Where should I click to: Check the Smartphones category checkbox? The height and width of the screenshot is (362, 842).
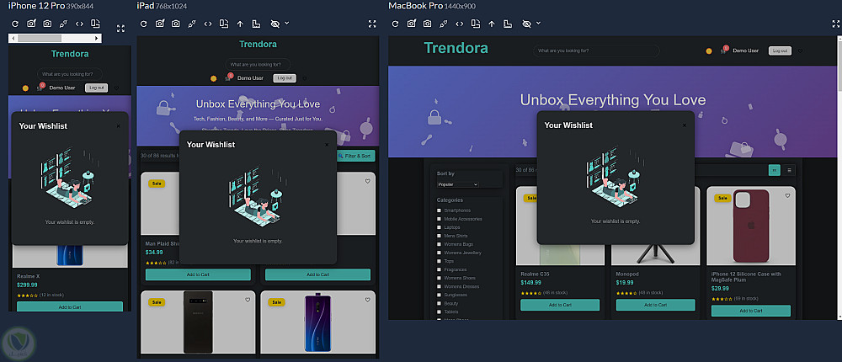click(x=439, y=210)
